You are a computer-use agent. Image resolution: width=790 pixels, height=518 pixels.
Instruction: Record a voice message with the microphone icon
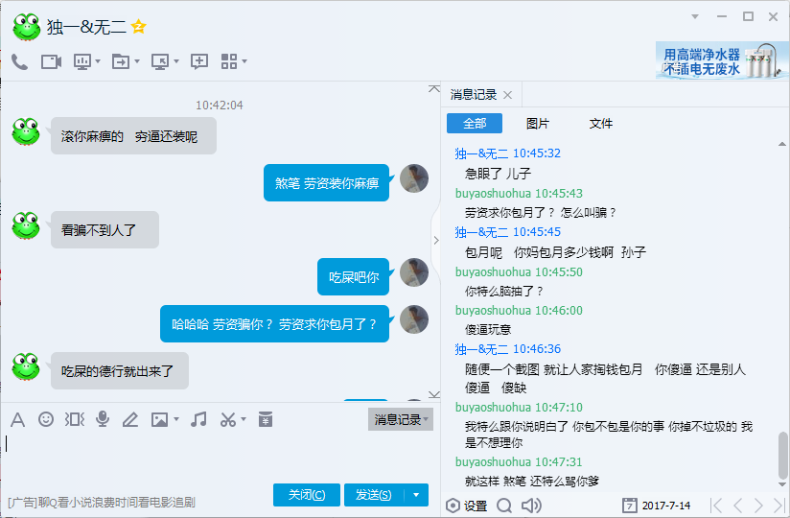tap(103, 419)
